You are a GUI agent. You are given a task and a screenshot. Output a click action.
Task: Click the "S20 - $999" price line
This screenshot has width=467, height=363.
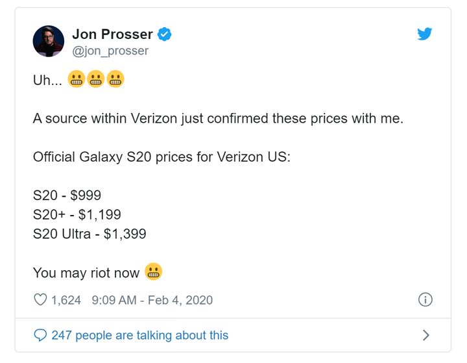tap(67, 195)
